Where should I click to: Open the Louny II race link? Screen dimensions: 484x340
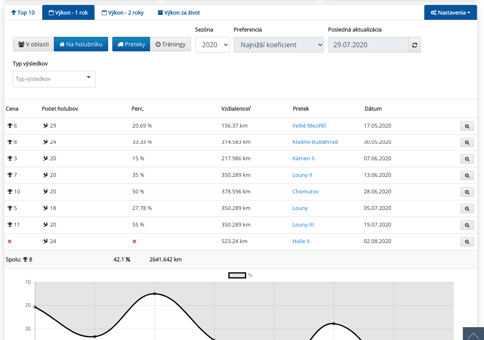pyautogui.click(x=302, y=175)
